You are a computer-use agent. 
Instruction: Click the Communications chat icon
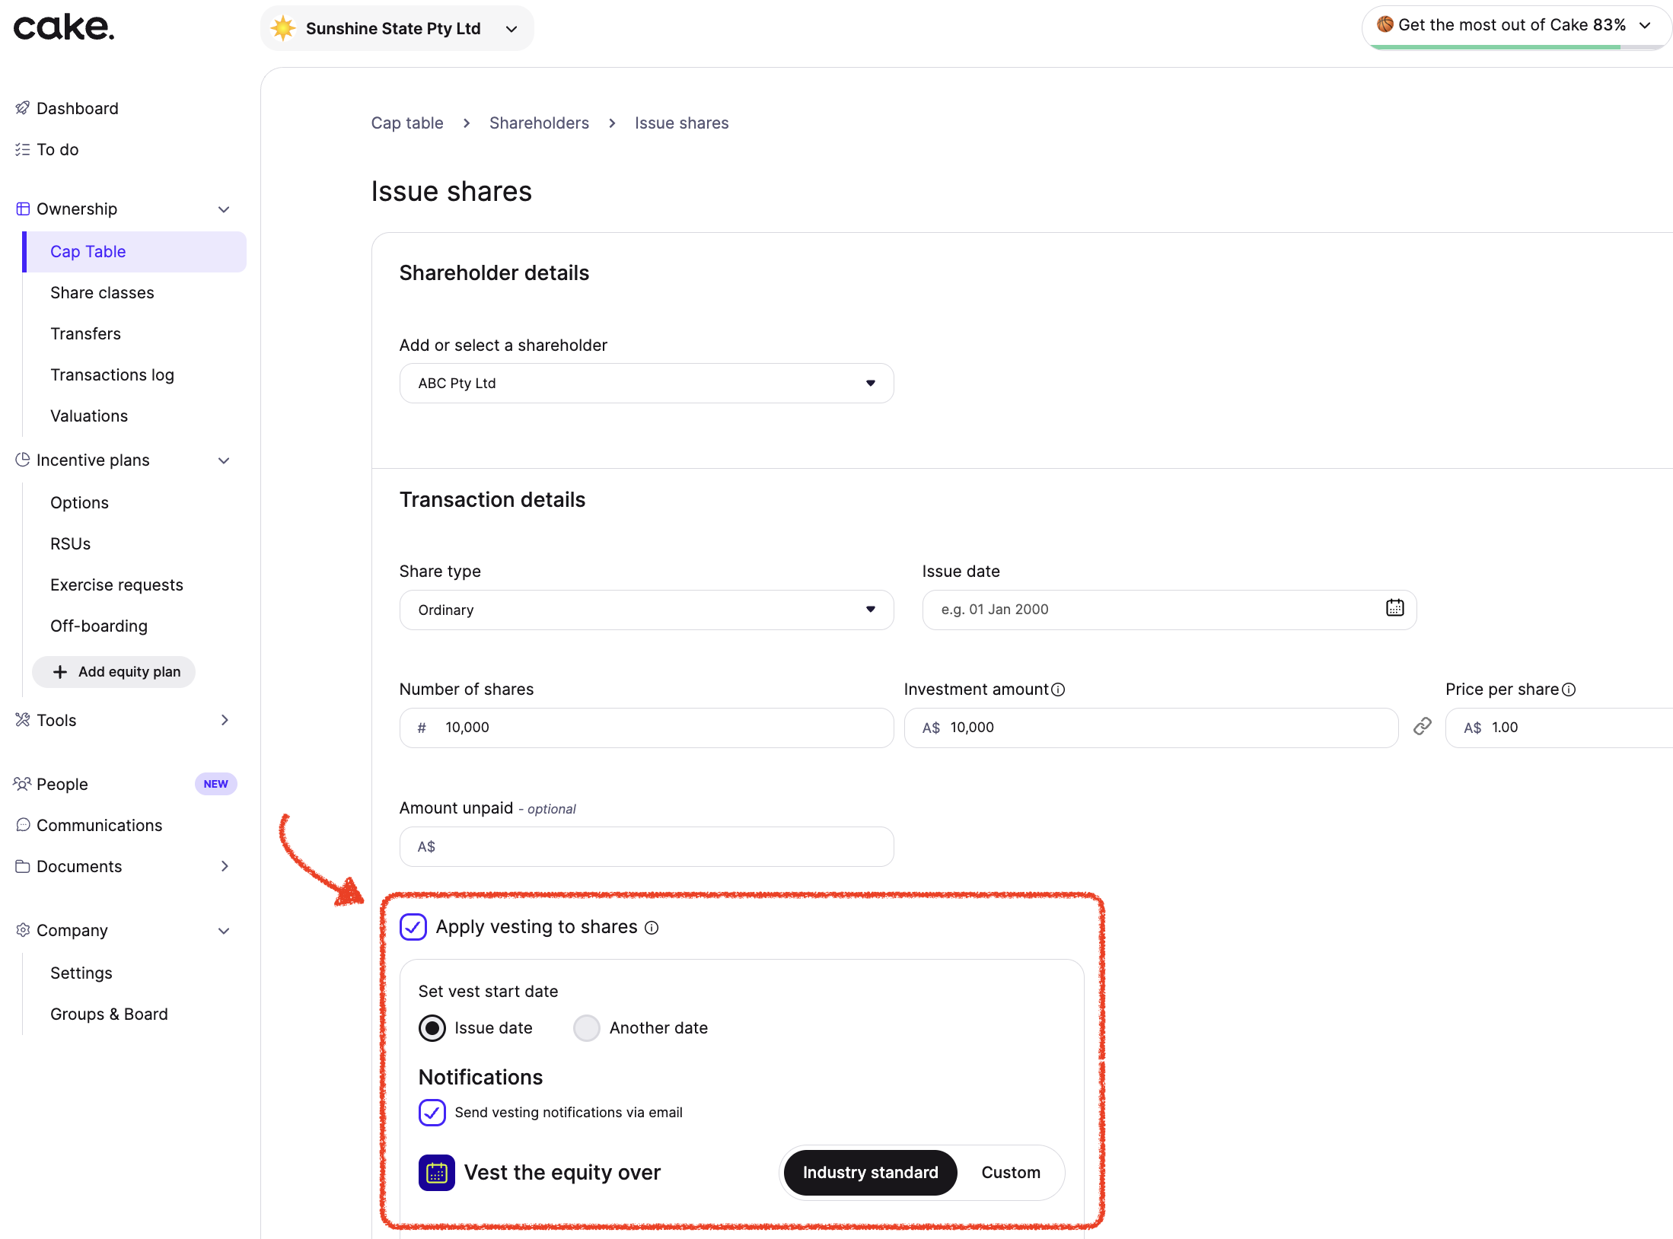tap(23, 825)
